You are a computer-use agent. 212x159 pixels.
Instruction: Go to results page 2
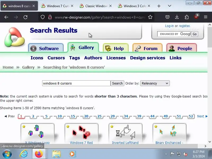click(33, 116)
